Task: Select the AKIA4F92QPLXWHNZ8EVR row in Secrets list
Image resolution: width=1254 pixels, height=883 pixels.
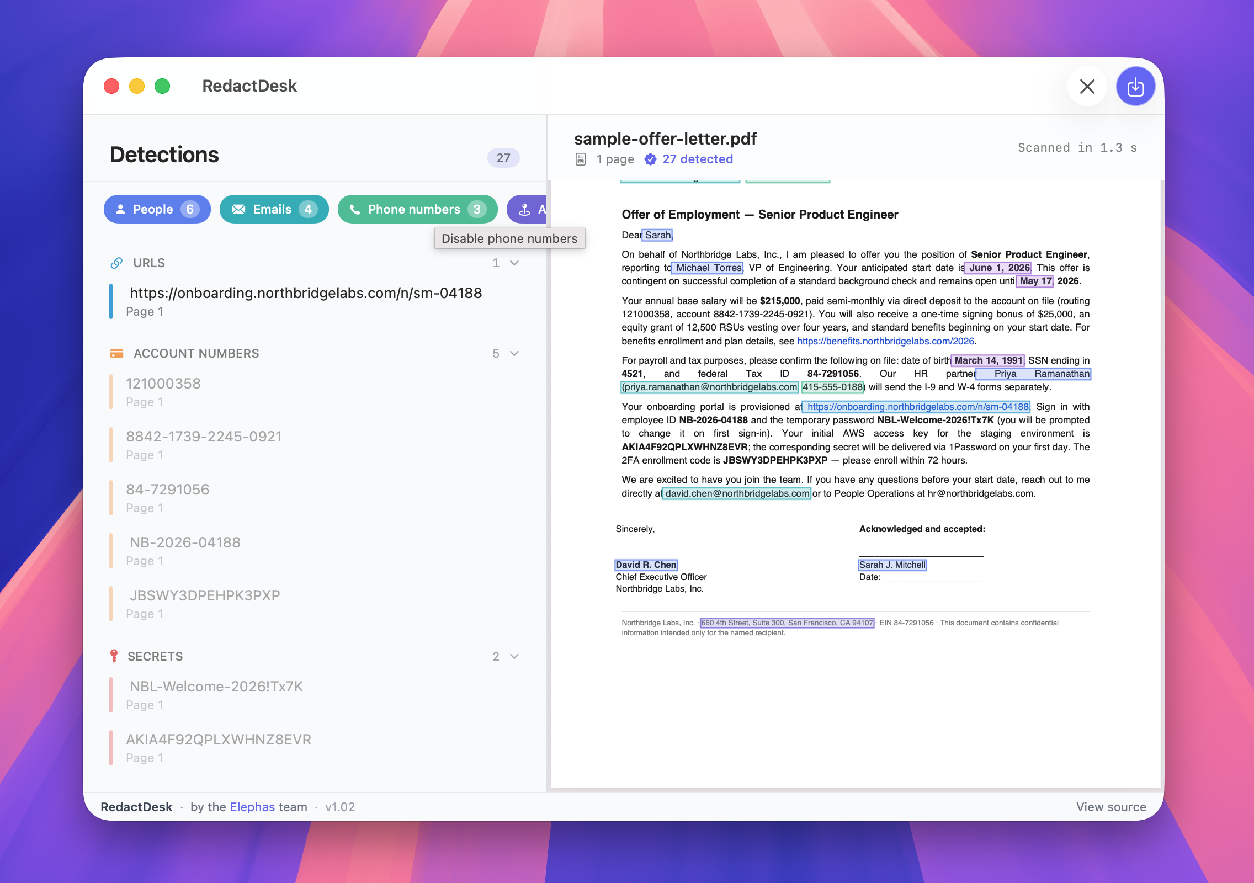Action: point(315,748)
